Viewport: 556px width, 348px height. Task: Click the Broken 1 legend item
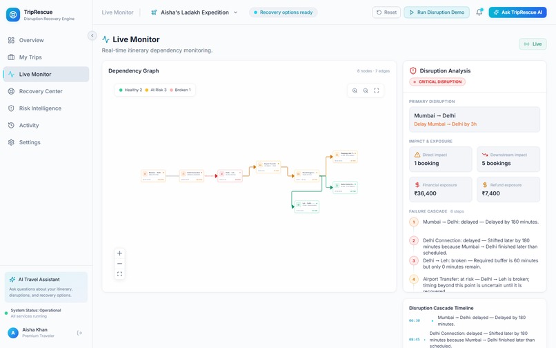pos(180,90)
